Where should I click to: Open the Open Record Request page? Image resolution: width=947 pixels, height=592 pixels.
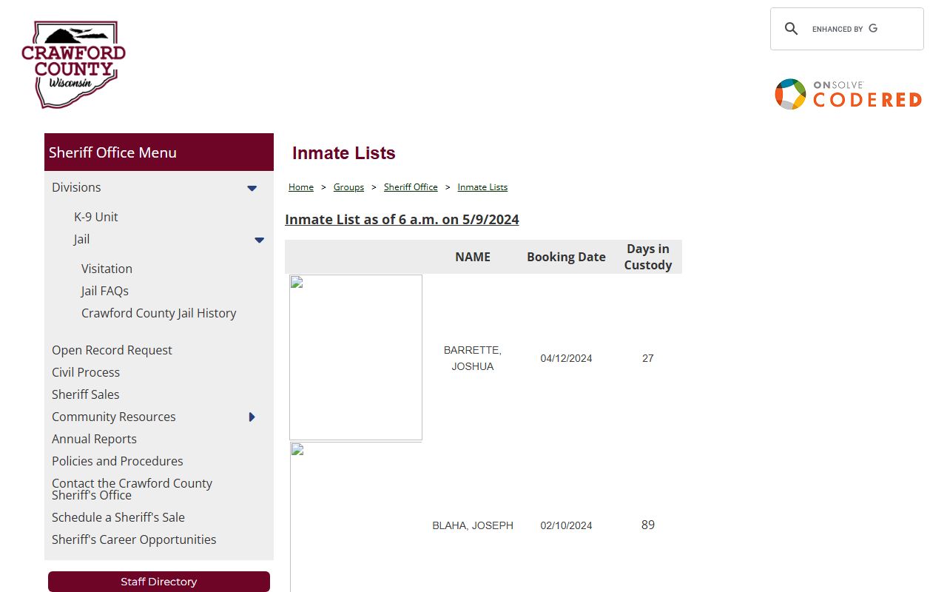point(112,350)
